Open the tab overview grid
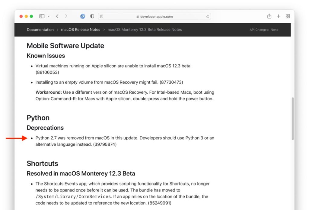The image size is (309, 210). (x=288, y=16)
